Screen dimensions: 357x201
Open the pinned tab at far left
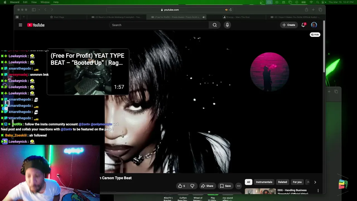pos(17,17)
